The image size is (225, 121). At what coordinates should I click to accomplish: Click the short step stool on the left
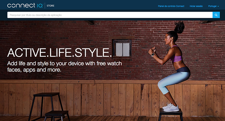coord(57,116)
